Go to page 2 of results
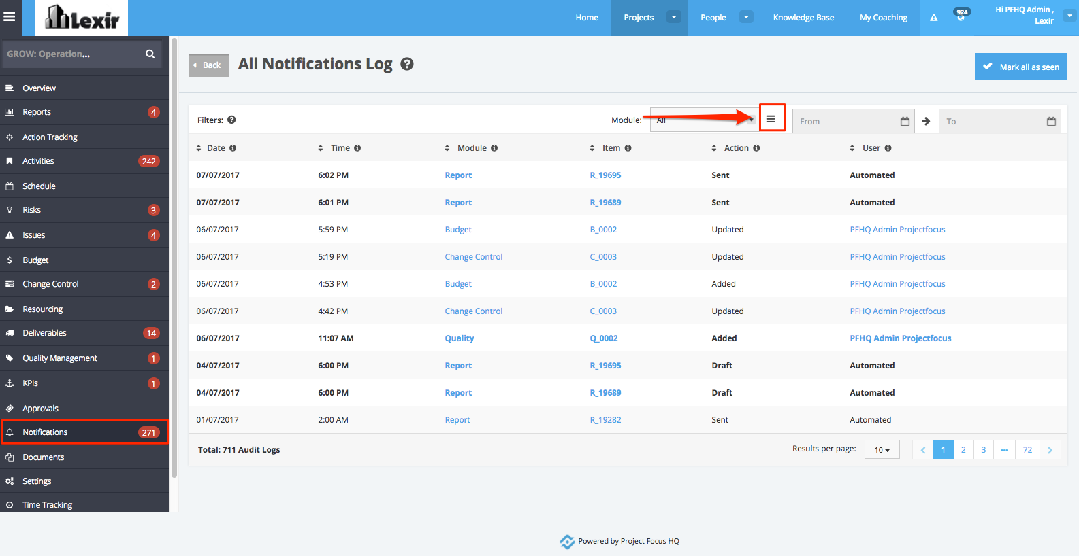Image resolution: width=1079 pixels, height=556 pixels. click(x=963, y=450)
